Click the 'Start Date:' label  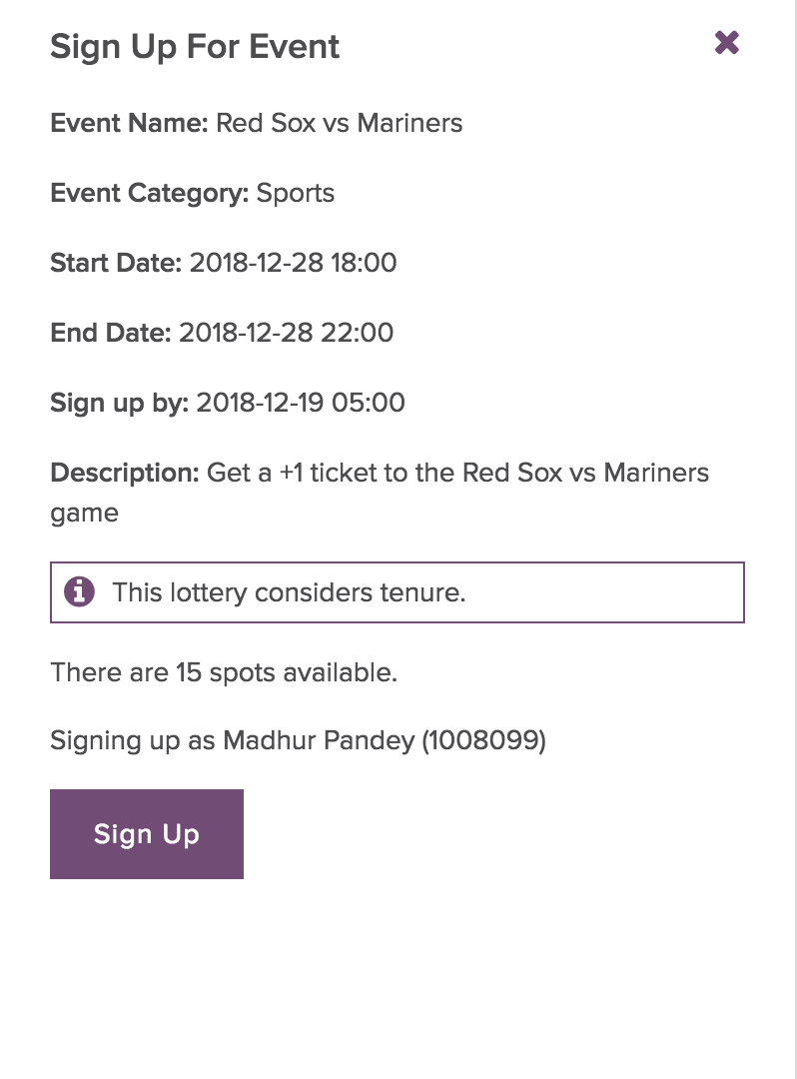116,263
